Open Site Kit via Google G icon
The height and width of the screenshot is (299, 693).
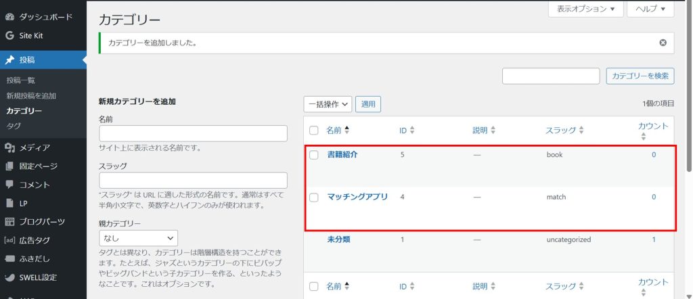click(9, 35)
